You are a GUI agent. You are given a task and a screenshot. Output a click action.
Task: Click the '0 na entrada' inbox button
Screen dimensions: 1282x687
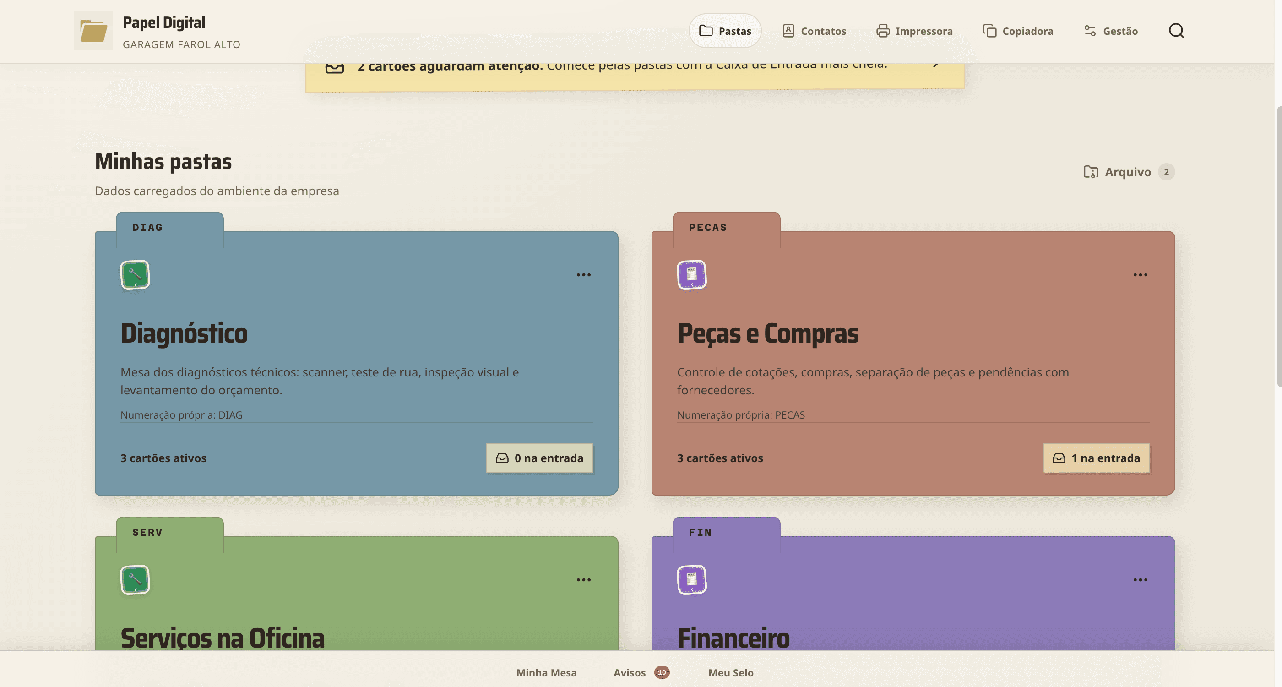[x=539, y=458]
